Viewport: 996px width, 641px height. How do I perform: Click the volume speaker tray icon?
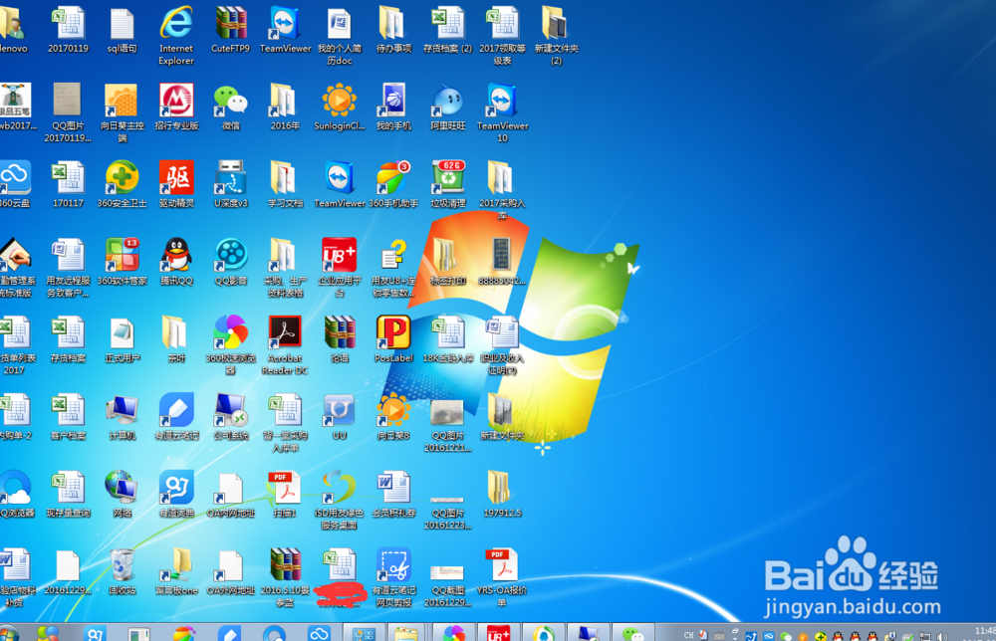(x=942, y=636)
